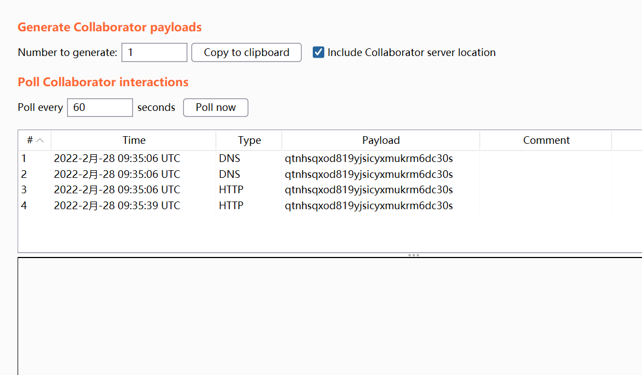Viewport: 642px width, 375px height.
Task: Sort by the Comment column header
Action: (x=546, y=140)
